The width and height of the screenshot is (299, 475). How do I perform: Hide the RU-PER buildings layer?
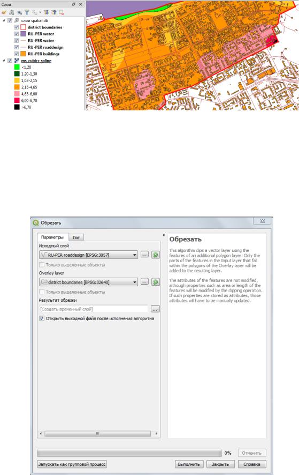pyautogui.click(x=17, y=54)
